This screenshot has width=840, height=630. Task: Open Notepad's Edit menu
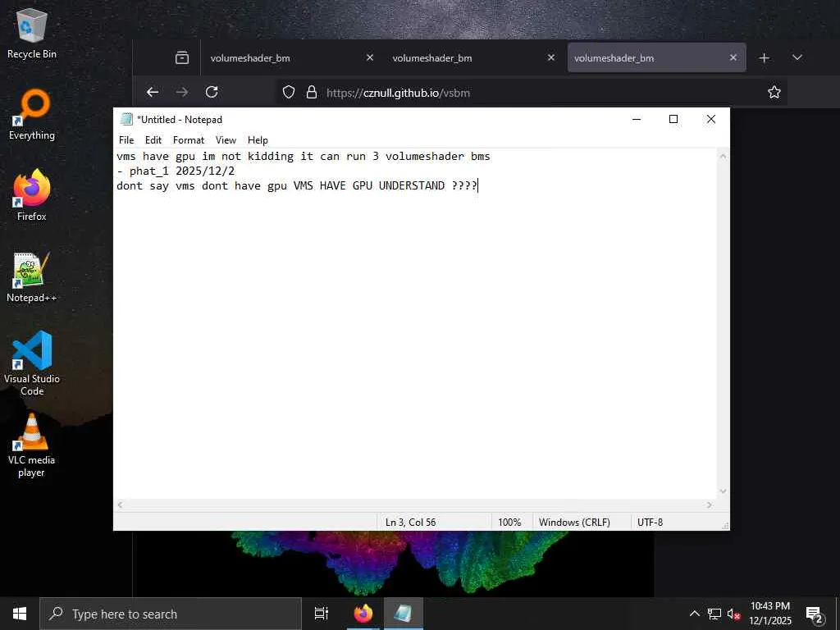pyautogui.click(x=153, y=139)
